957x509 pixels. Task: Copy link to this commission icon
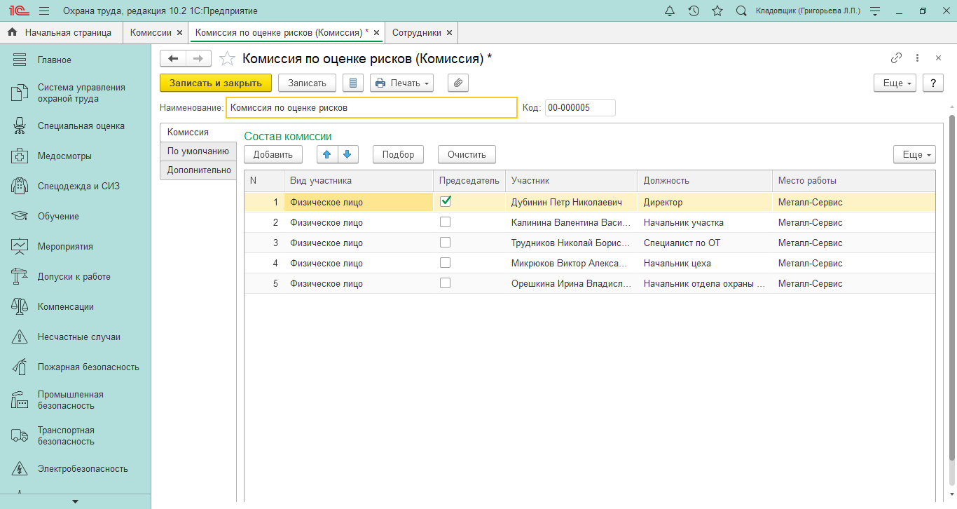pyautogui.click(x=896, y=58)
